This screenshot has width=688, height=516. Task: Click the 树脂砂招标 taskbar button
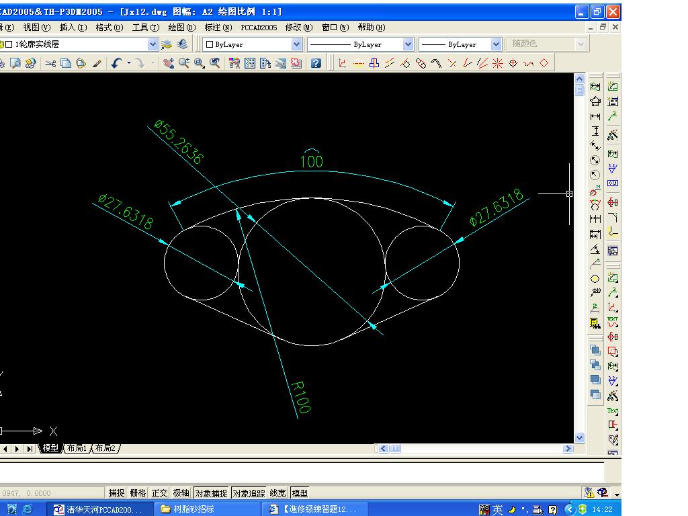(208, 509)
